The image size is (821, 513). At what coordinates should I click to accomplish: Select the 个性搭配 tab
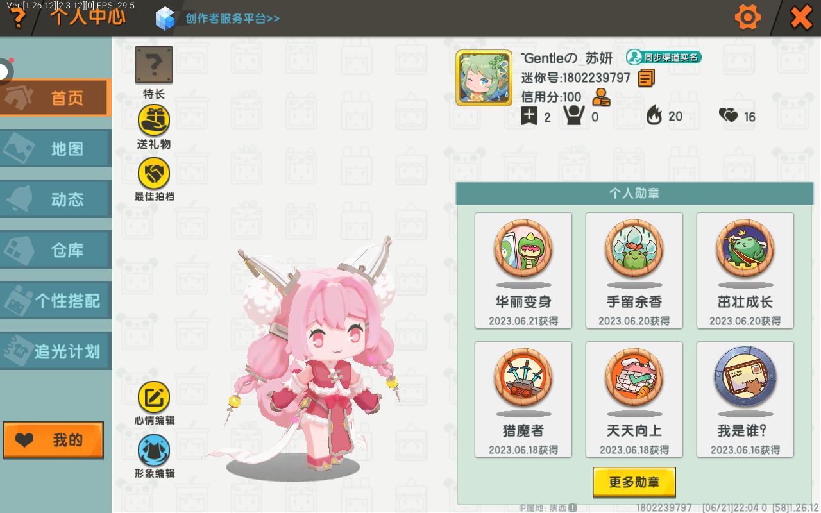pos(56,301)
